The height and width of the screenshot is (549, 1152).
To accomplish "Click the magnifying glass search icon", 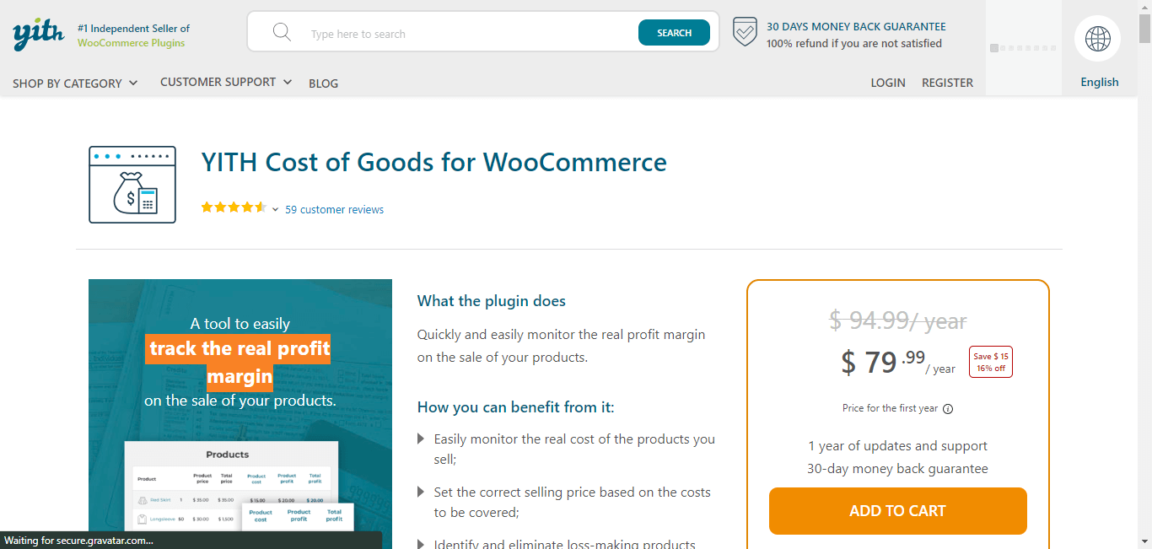I will click(x=282, y=33).
